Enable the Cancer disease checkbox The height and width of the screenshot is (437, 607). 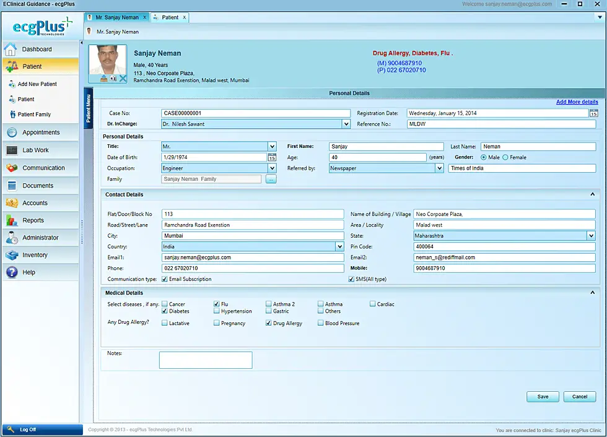(x=165, y=303)
